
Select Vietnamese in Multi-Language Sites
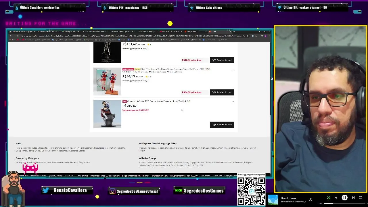tap(235, 148)
